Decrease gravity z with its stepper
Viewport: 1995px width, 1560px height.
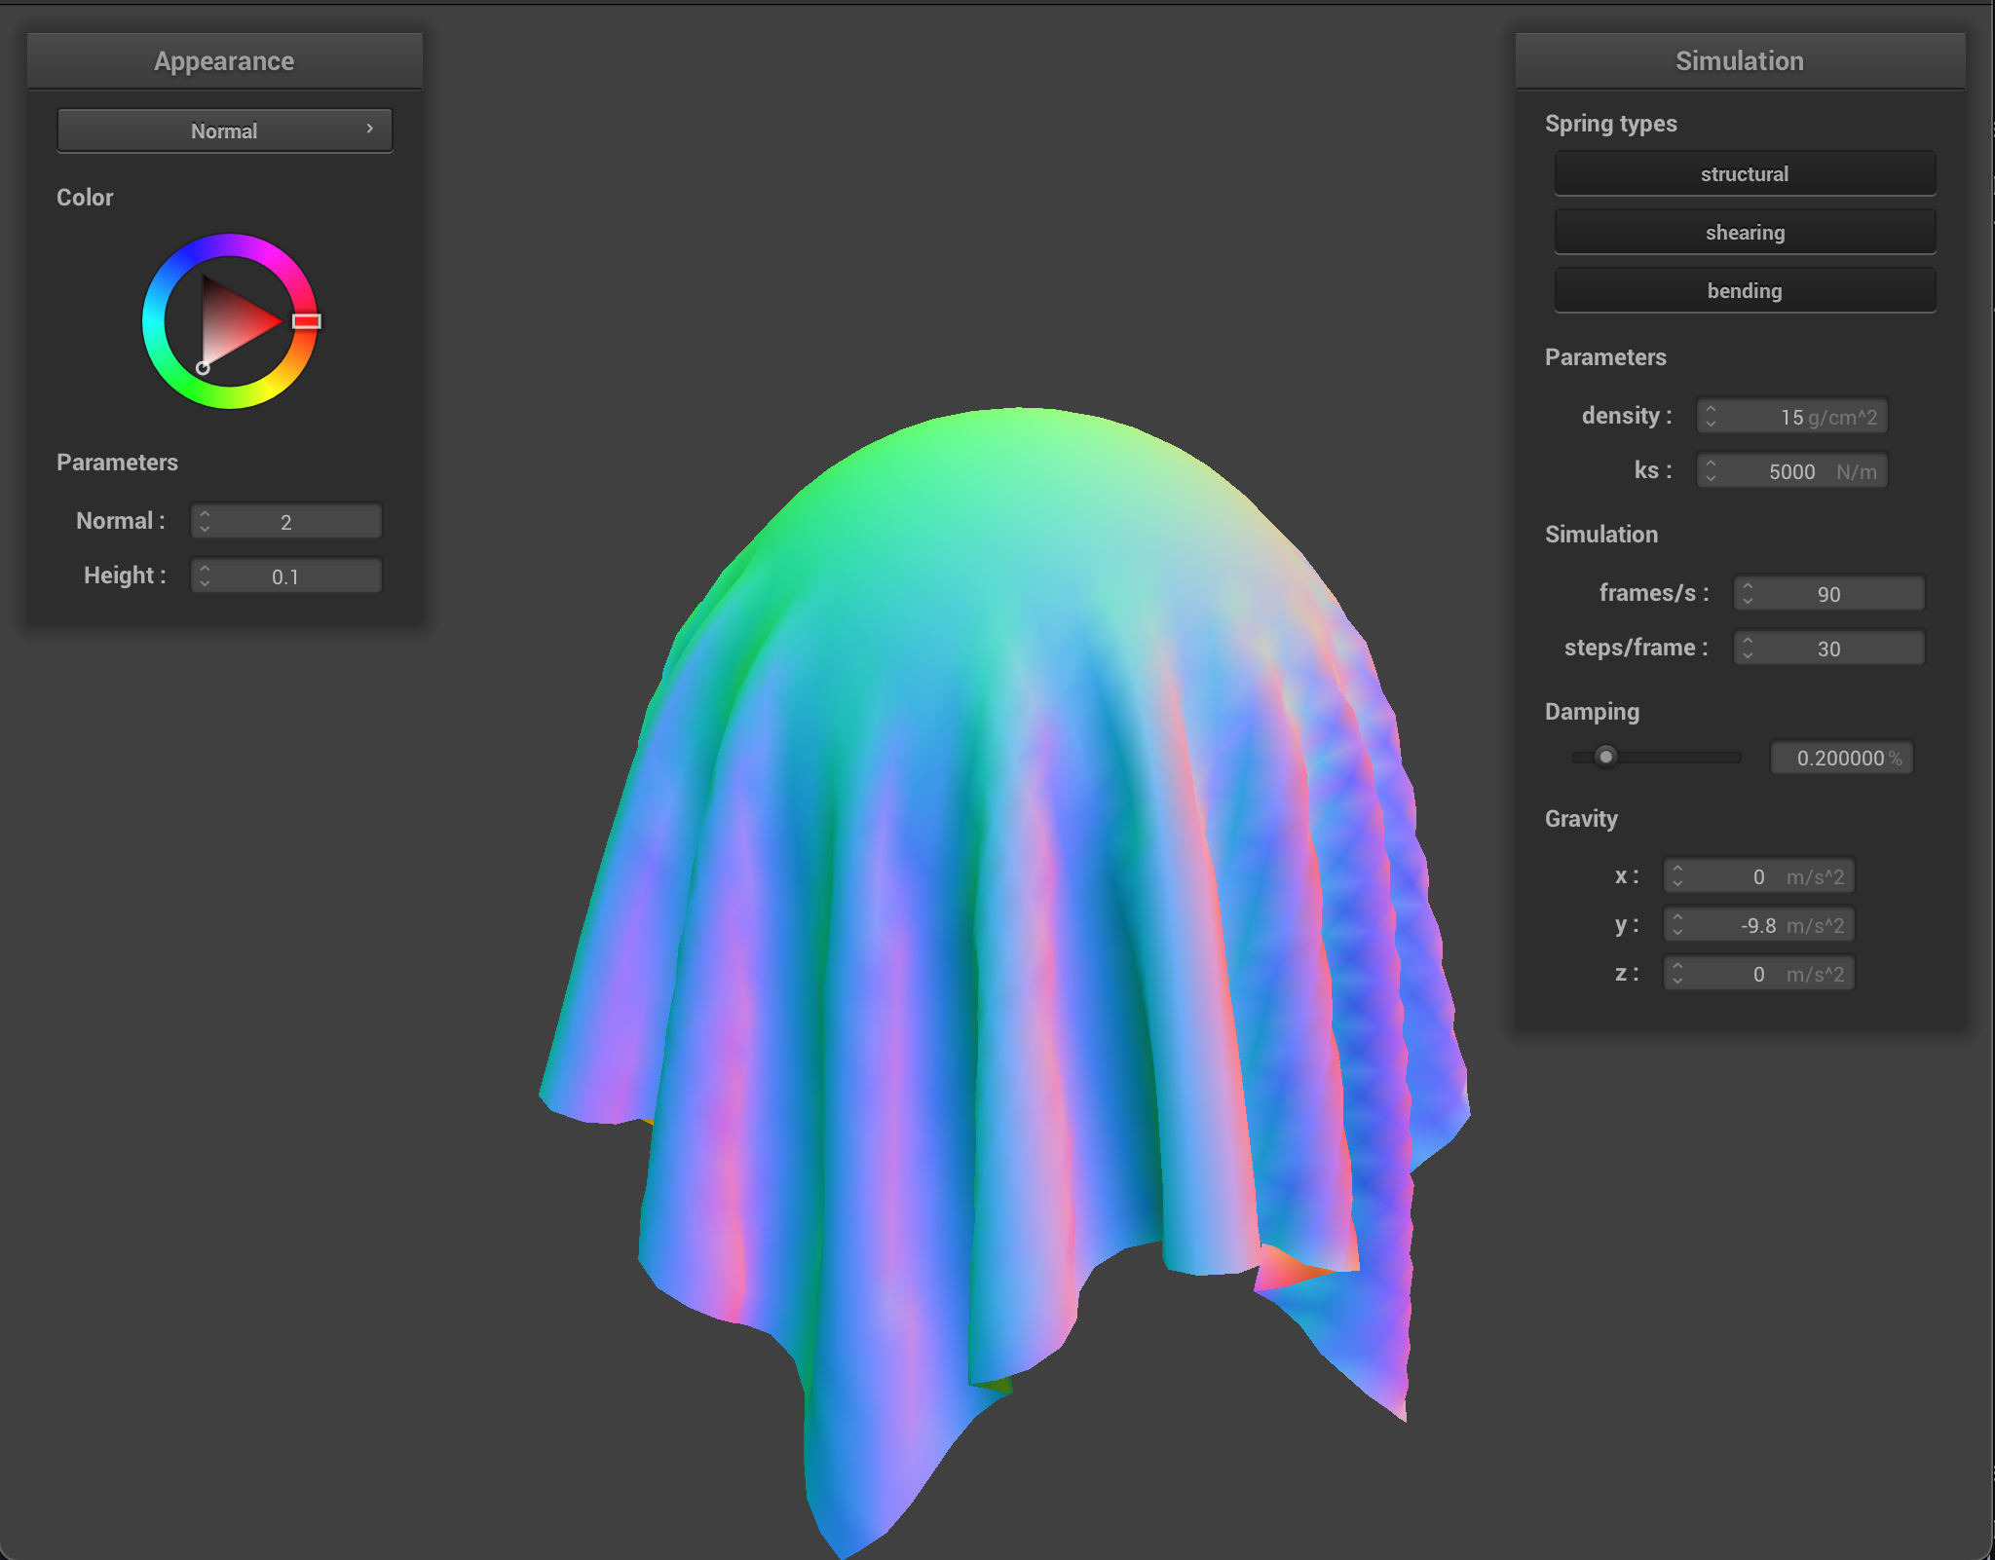1677,979
